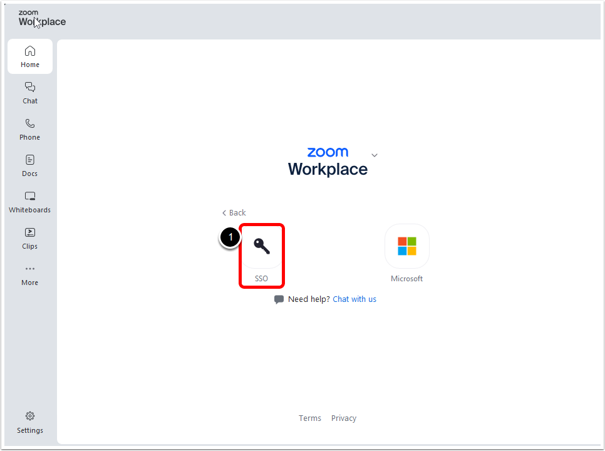This screenshot has width=605, height=451.
Task: Open the Privacy link
Action: (343, 418)
